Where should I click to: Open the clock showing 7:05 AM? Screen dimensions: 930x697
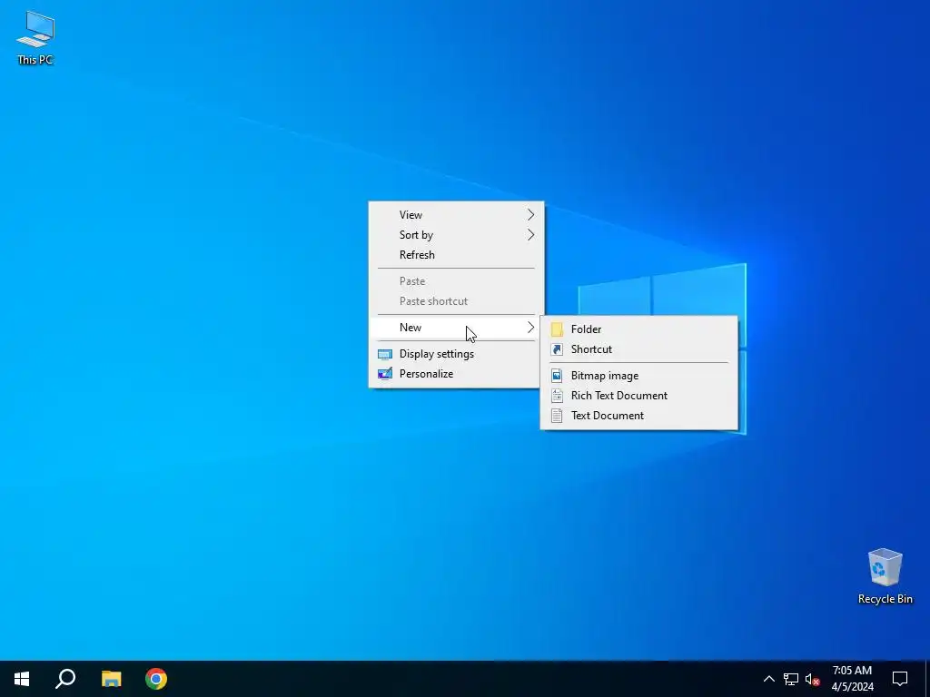point(852,679)
